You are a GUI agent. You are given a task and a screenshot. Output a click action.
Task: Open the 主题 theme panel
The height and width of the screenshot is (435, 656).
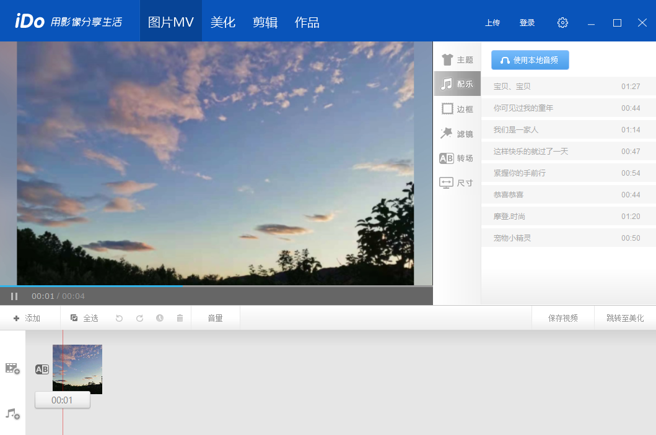coord(457,60)
